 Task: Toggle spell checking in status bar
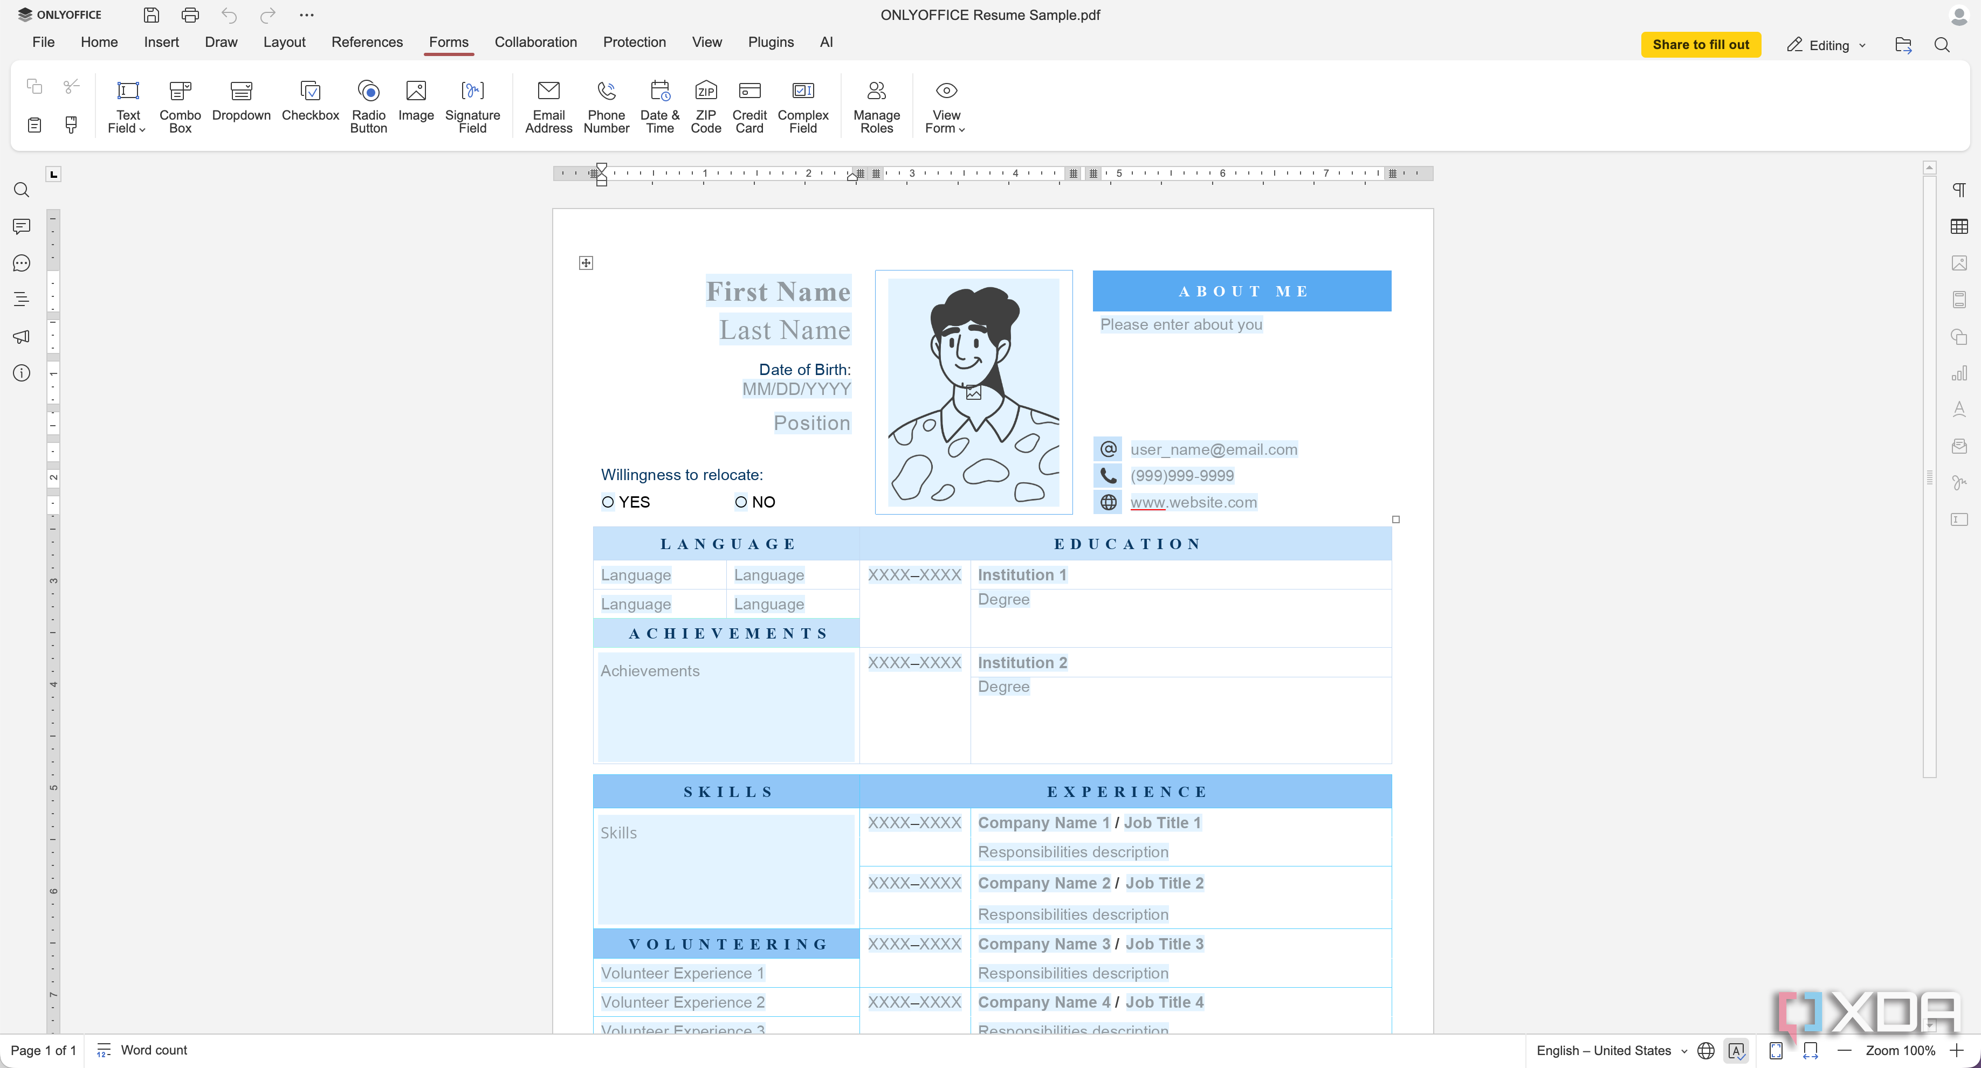click(1736, 1050)
